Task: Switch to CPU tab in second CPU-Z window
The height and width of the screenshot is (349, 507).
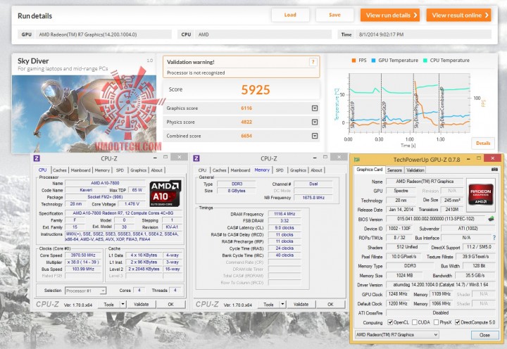Action: (x=202, y=170)
